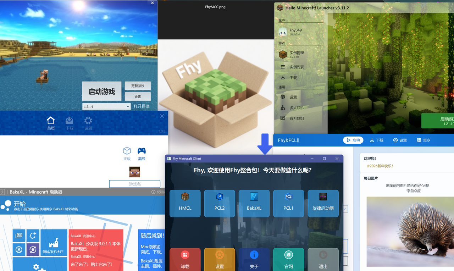Screen dimensions: 454x271
Task: Click the grey 退出 exit tile
Action: (323, 260)
